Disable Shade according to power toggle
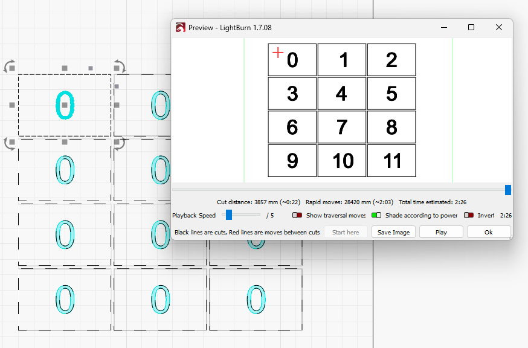Viewport: 528px width, 348px height. pyautogui.click(x=376, y=215)
